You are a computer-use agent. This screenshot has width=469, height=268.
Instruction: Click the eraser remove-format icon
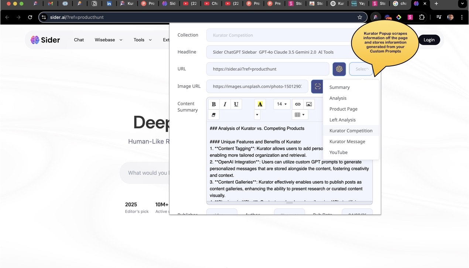point(214,115)
